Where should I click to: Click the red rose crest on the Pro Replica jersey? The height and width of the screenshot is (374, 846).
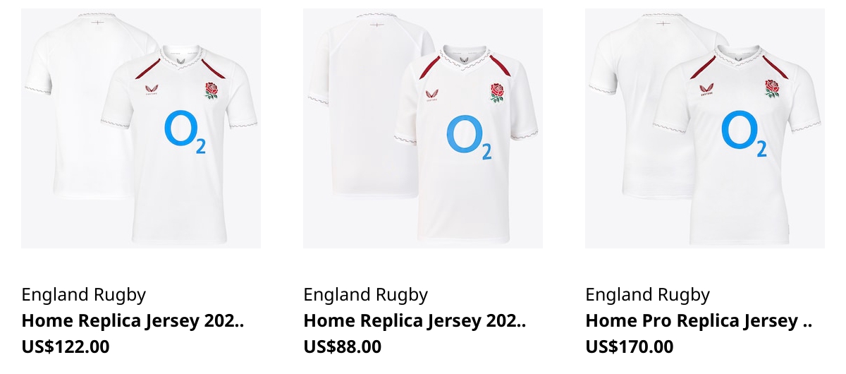[773, 88]
